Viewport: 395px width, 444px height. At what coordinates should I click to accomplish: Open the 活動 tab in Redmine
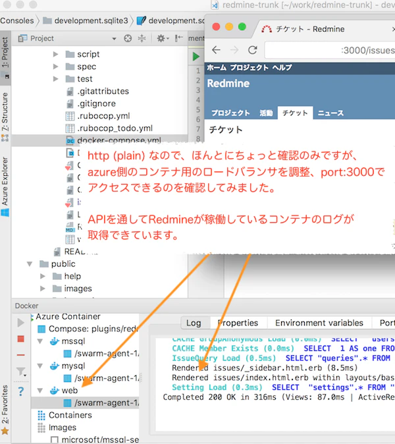(x=266, y=113)
